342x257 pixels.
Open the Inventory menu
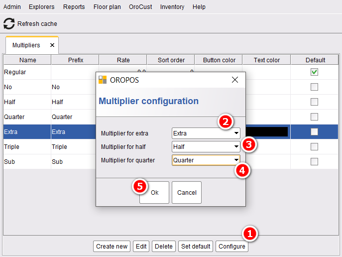coord(172,7)
